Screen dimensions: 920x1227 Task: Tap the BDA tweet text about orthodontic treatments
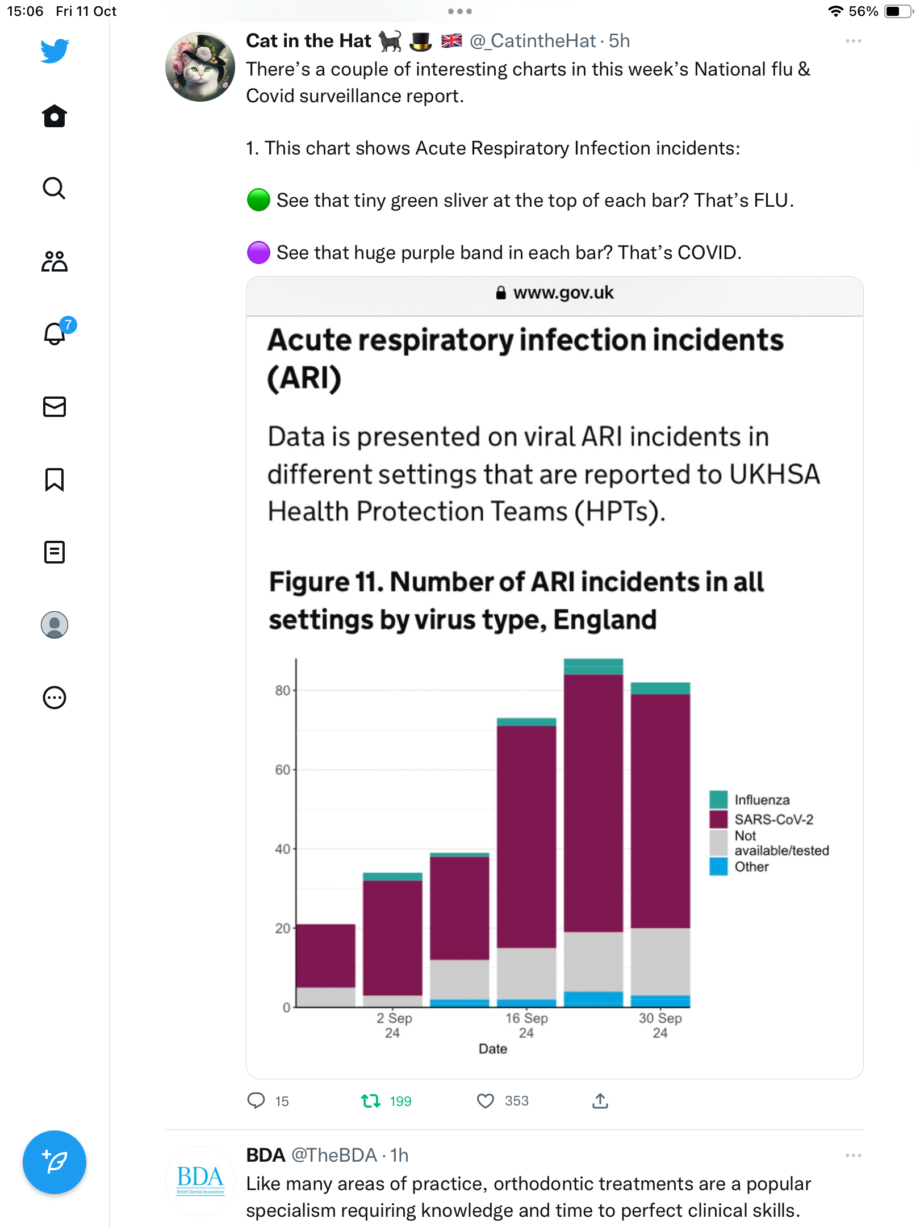tap(528, 1197)
